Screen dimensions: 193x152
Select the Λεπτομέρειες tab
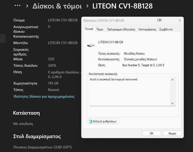point(147,29)
